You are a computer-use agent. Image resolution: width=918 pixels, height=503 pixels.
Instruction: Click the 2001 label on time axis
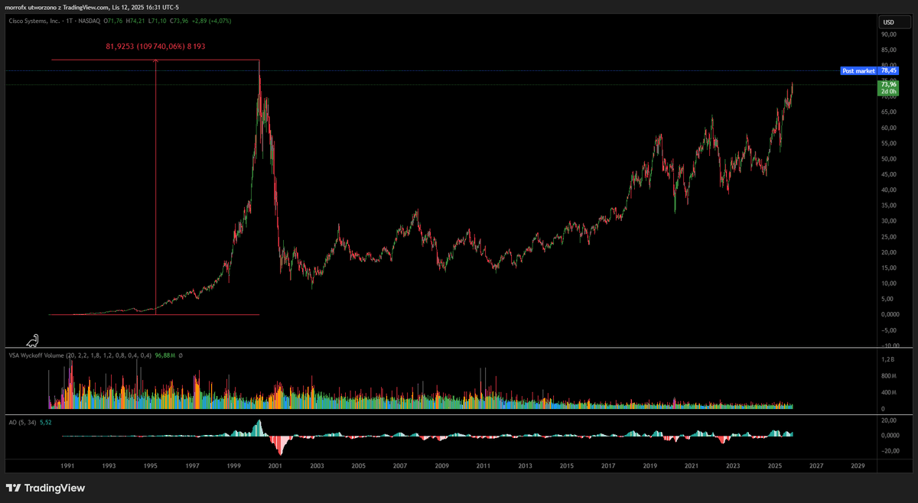click(275, 466)
